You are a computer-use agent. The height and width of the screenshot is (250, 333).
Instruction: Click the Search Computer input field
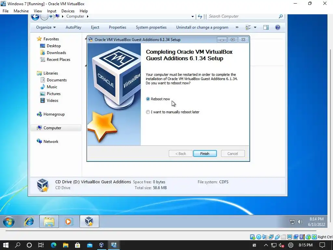245,16
